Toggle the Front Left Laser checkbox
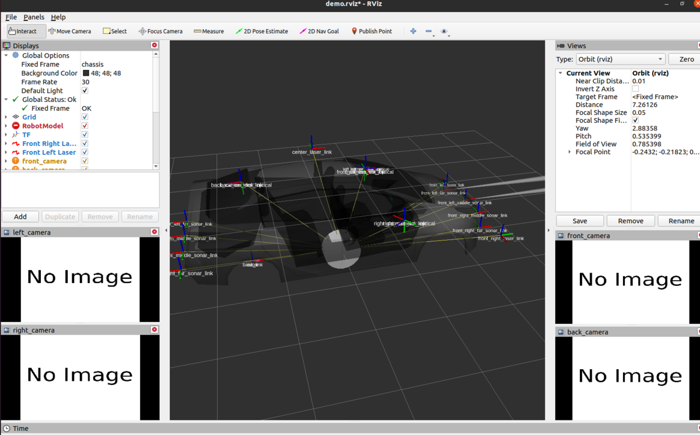 pos(85,152)
